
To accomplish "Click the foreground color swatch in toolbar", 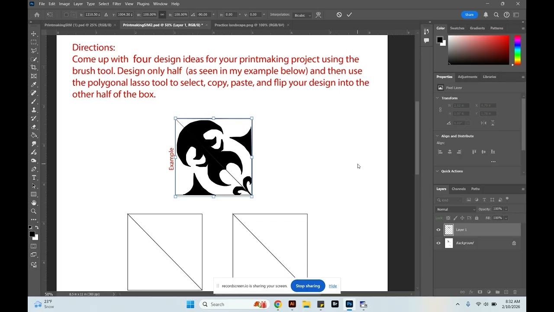I will click(x=32, y=234).
